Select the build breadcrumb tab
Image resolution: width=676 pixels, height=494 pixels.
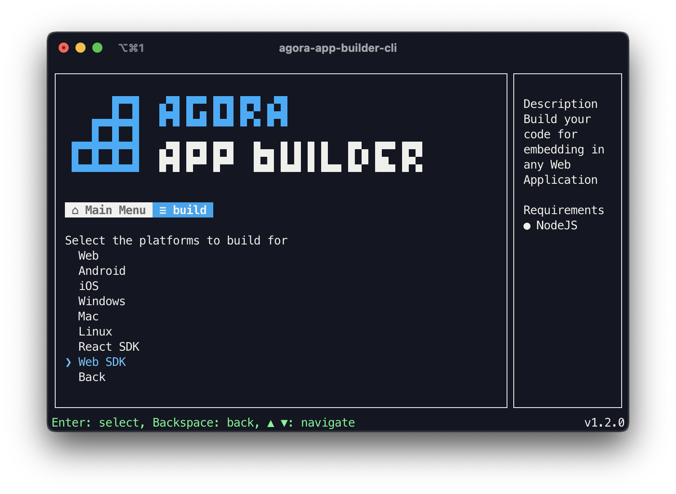[x=183, y=210]
